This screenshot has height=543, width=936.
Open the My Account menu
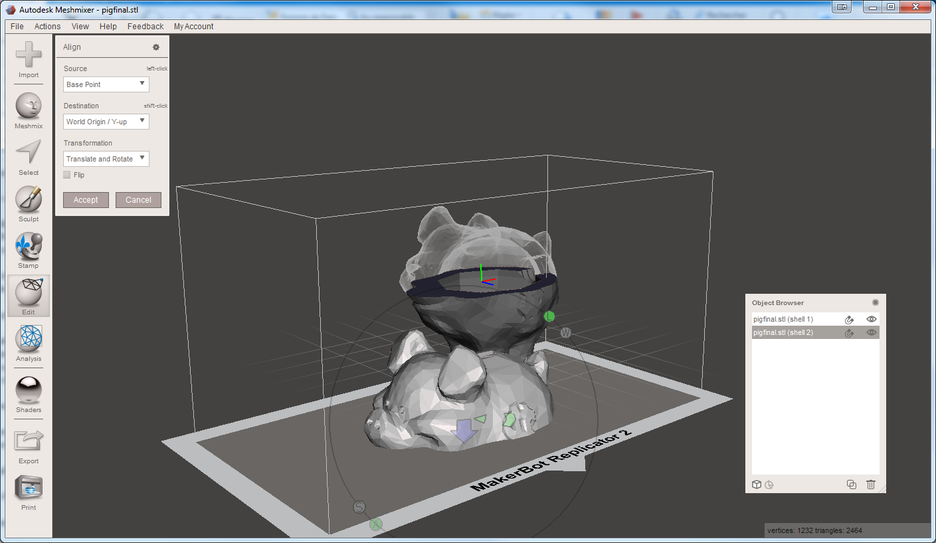194,27
